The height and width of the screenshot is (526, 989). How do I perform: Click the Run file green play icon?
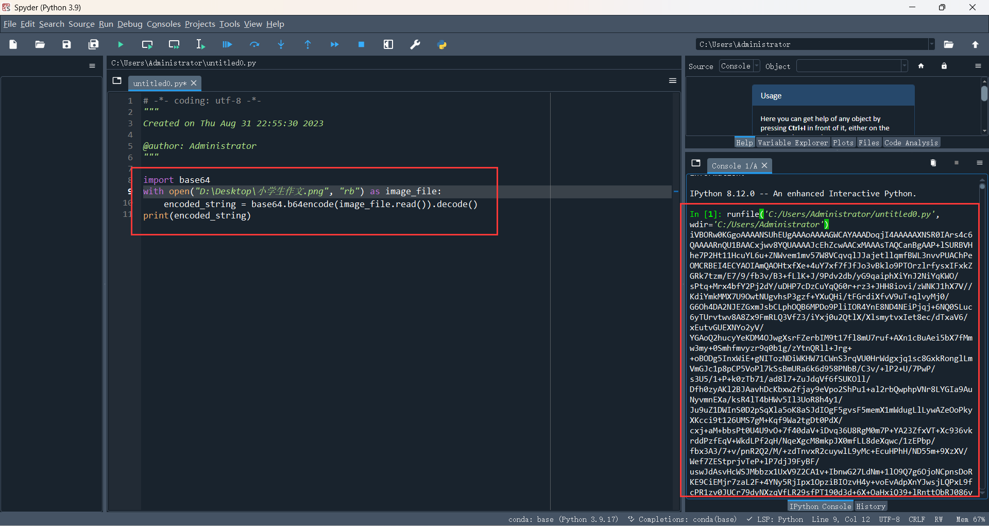point(121,45)
